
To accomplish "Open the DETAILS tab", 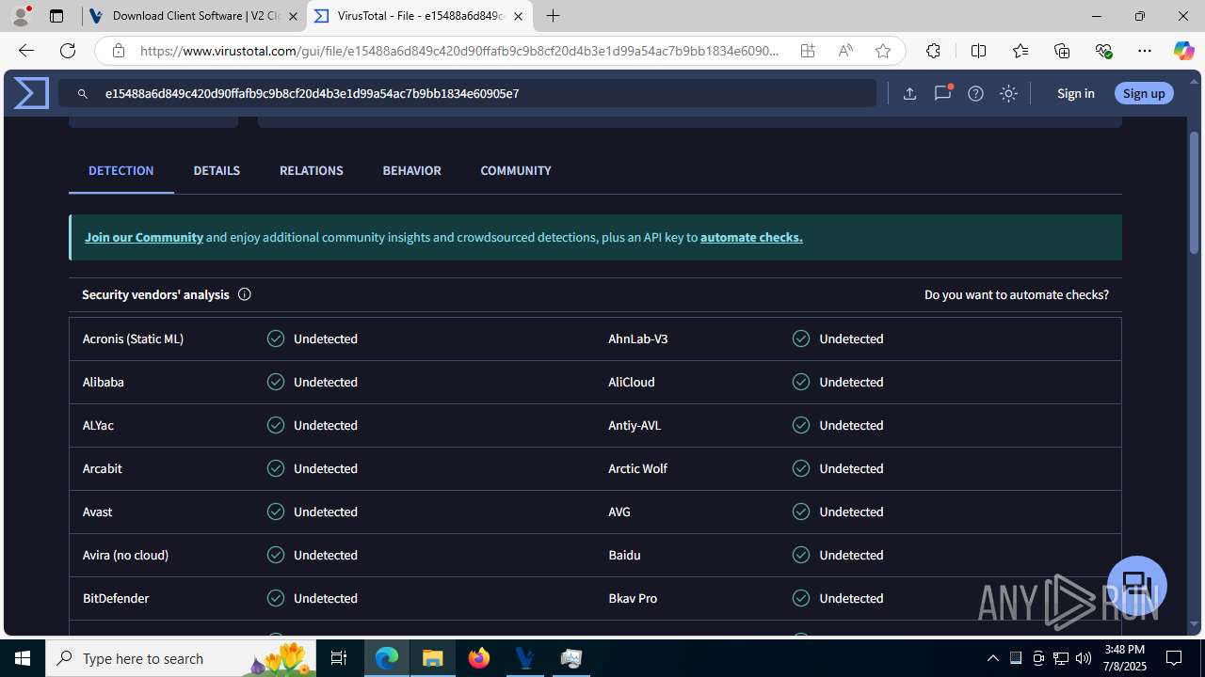I will coord(217,171).
